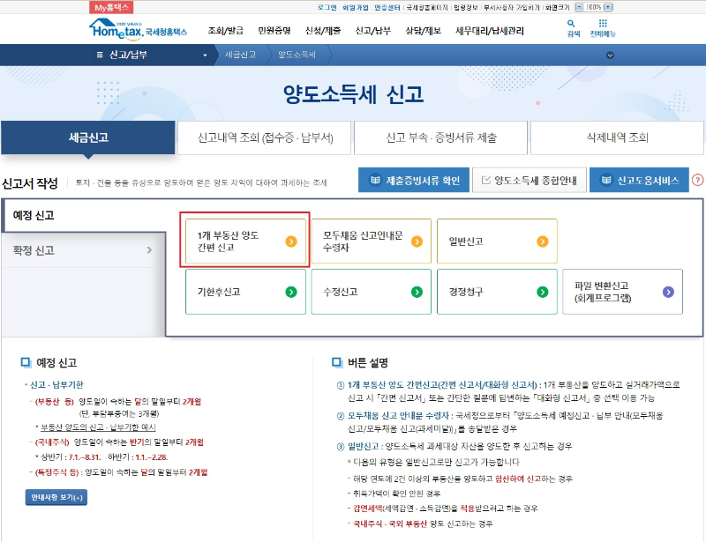Image resolution: width=706 pixels, height=542 pixels.
Task: Open 기한후신고 filing option
Action: [245, 291]
